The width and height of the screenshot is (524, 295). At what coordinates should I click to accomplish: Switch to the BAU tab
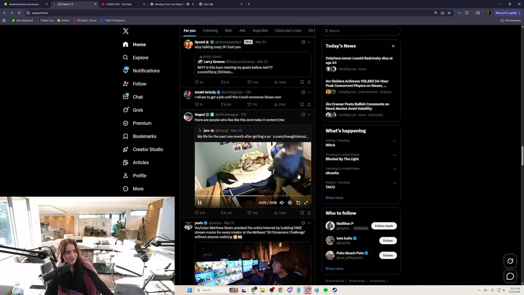(x=228, y=30)
